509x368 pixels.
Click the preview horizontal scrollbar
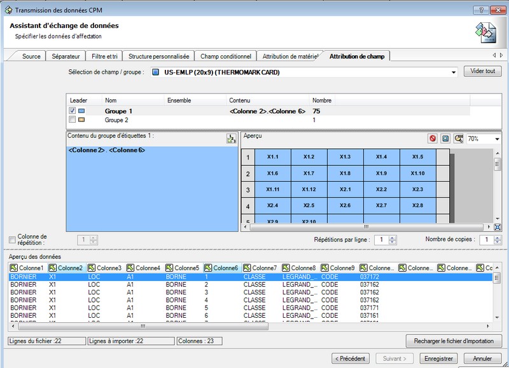point(365,226)
